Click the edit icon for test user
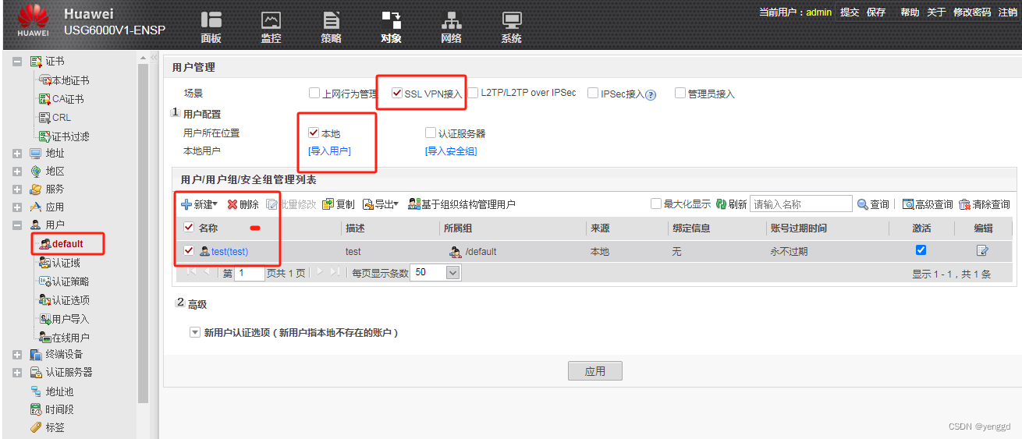Image resolution: width=1022 pixels, height=439 pixels. tap(982, 250)
